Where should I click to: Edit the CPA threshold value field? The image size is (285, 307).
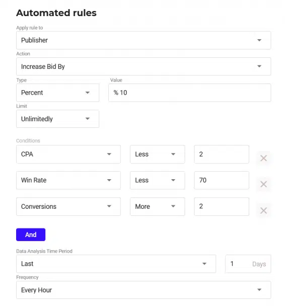[222, 154]
